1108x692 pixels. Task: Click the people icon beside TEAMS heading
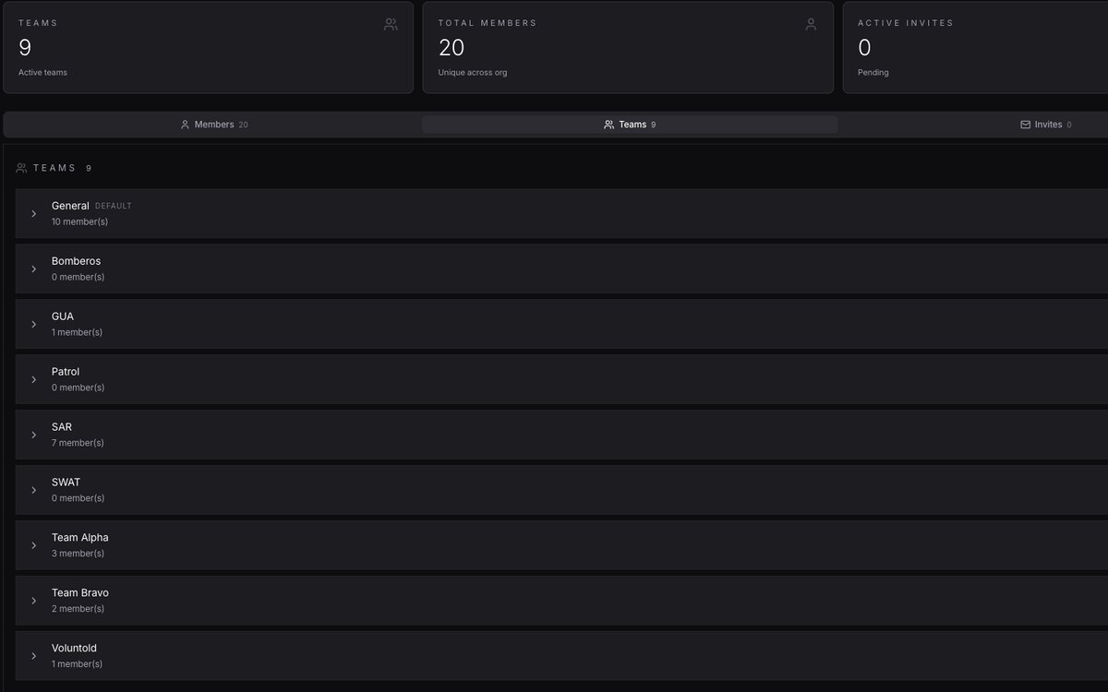pos(21,168)
